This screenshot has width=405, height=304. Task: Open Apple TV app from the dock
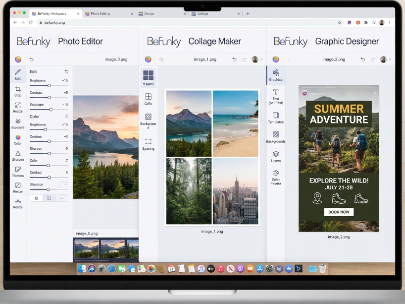pyautogui.click(x=211, y=269)
